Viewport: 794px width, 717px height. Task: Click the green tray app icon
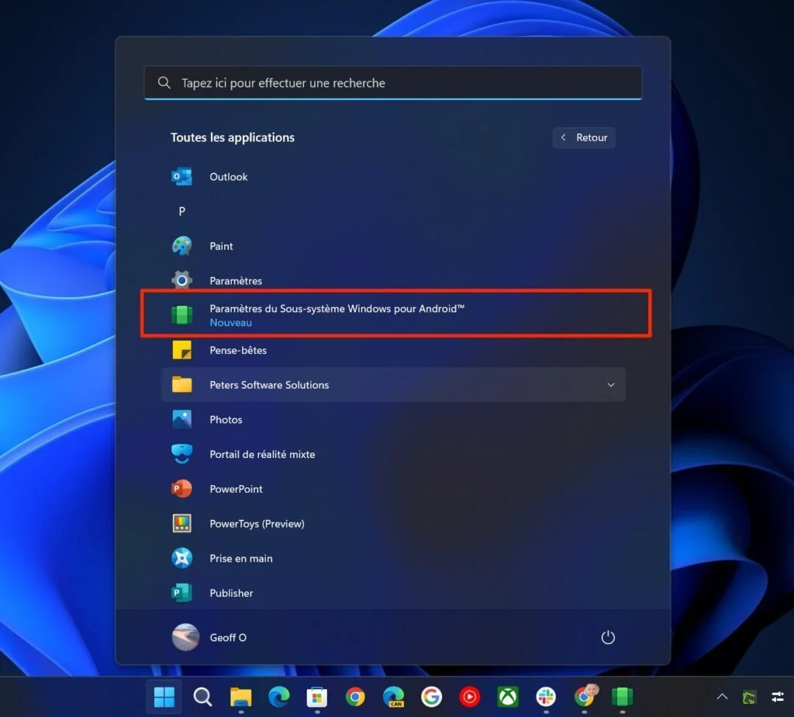coord(749,698)
